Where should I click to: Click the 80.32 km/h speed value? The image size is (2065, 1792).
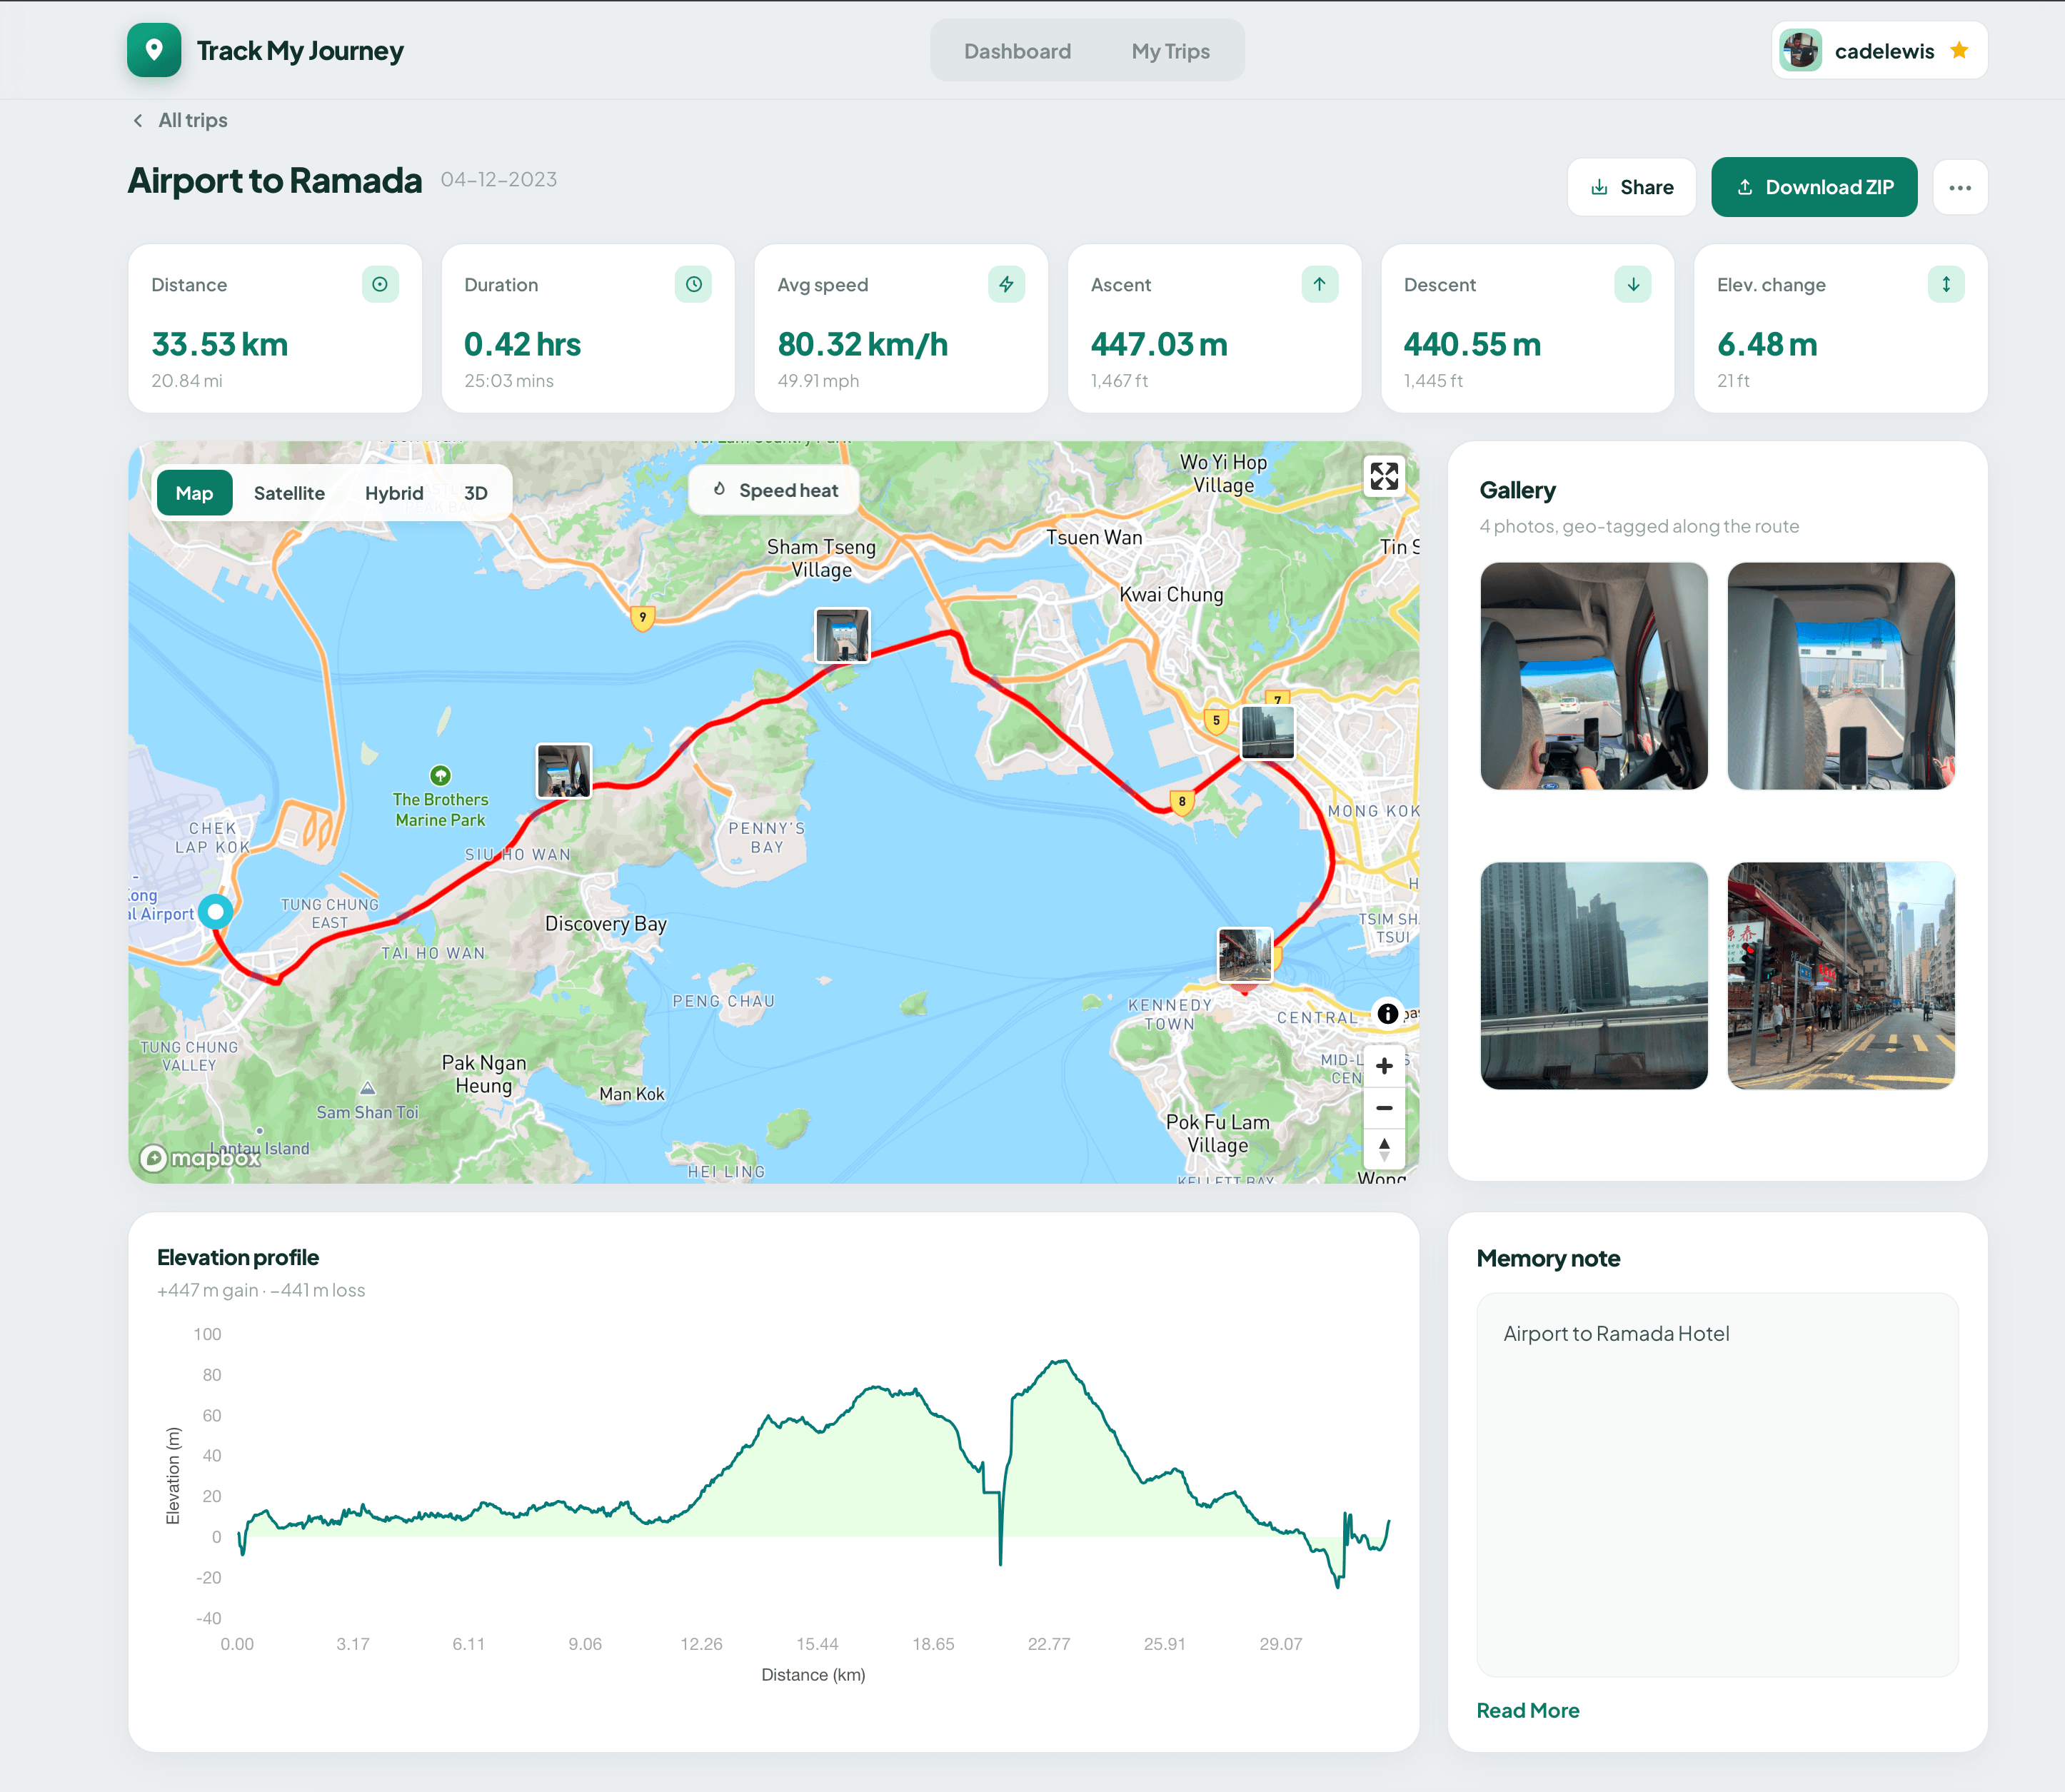[863, 344]
